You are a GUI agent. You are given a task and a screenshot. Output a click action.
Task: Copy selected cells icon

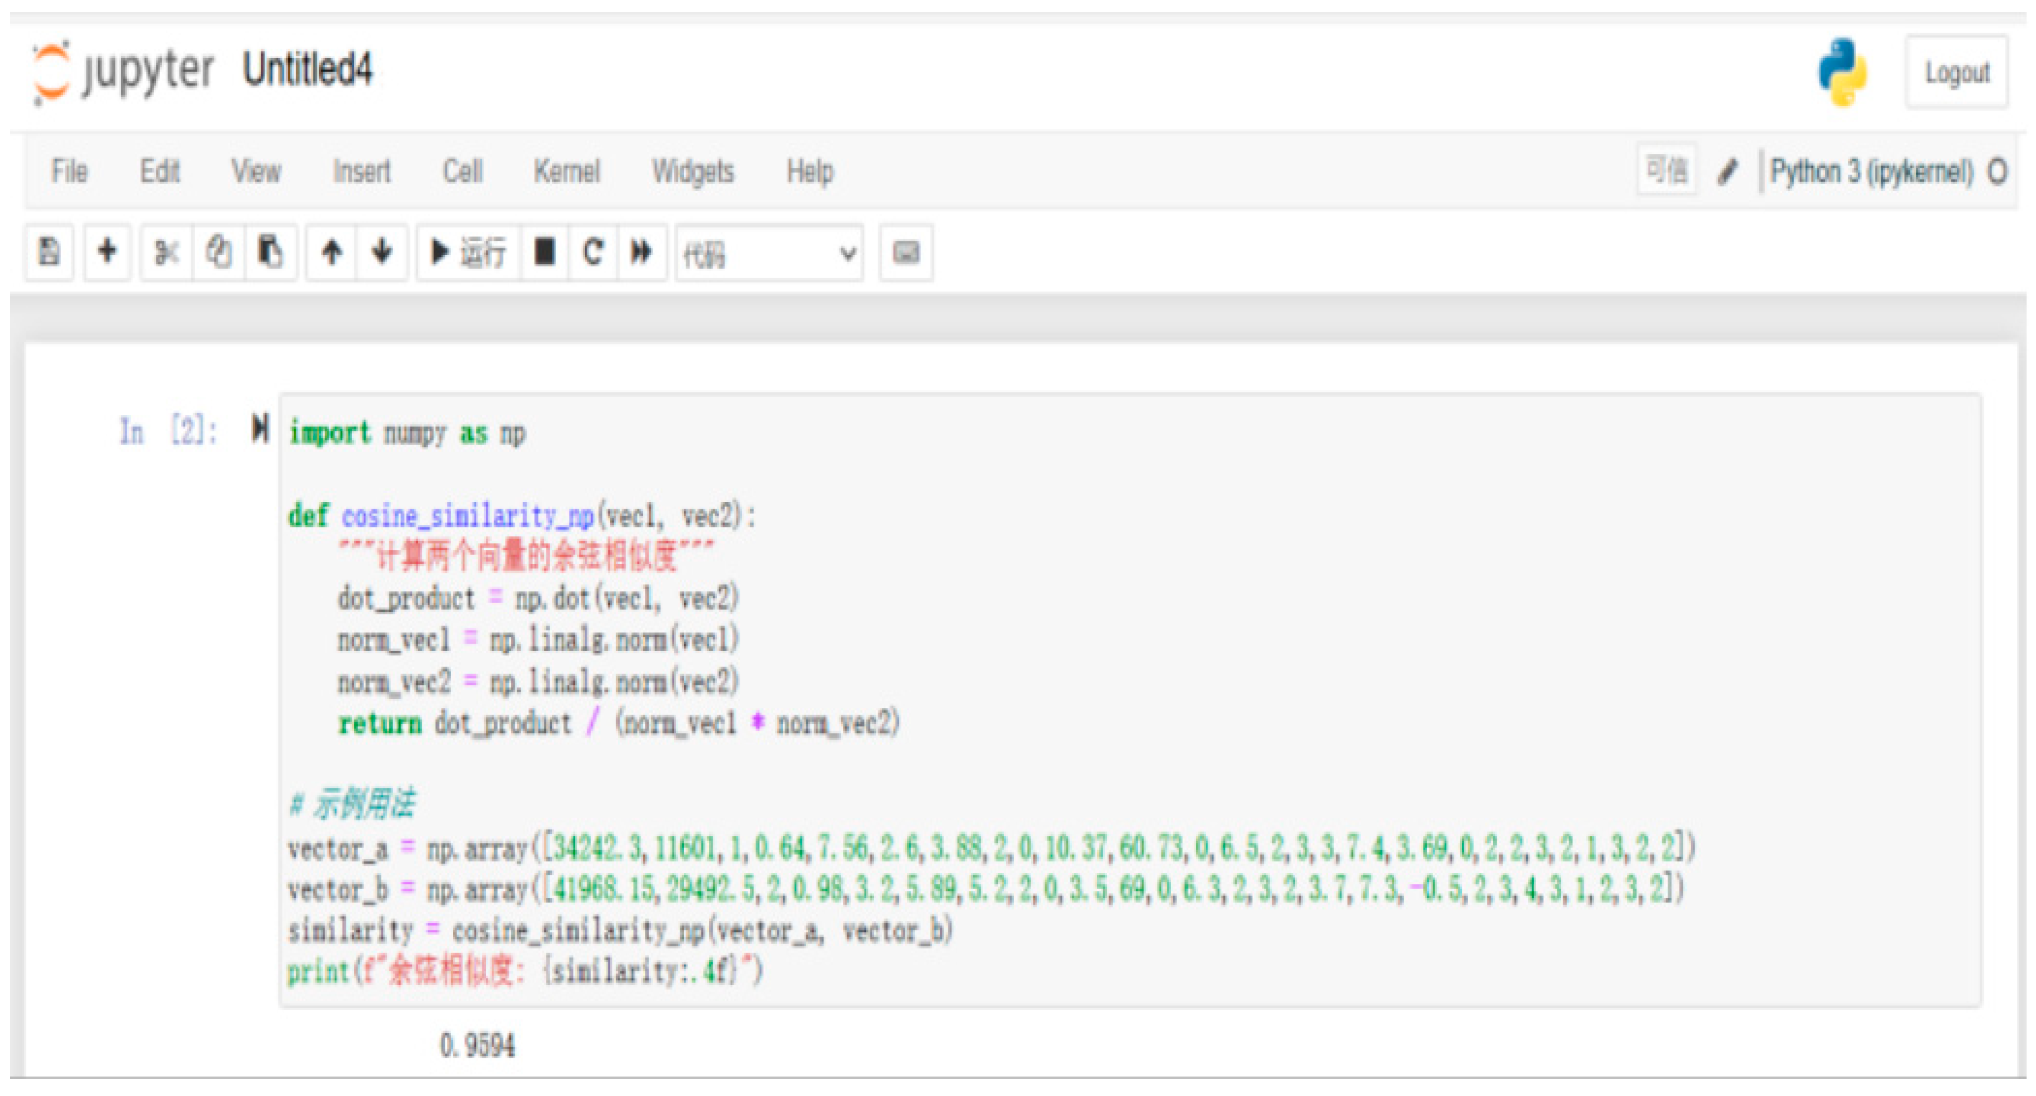pos(218,253)
